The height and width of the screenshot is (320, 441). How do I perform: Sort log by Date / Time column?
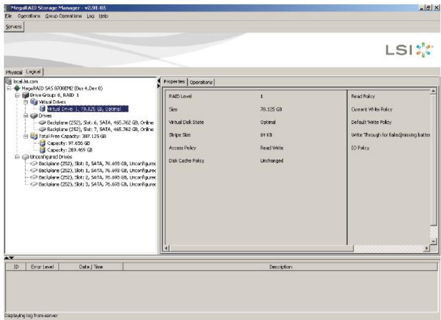[x=91, y=267]
